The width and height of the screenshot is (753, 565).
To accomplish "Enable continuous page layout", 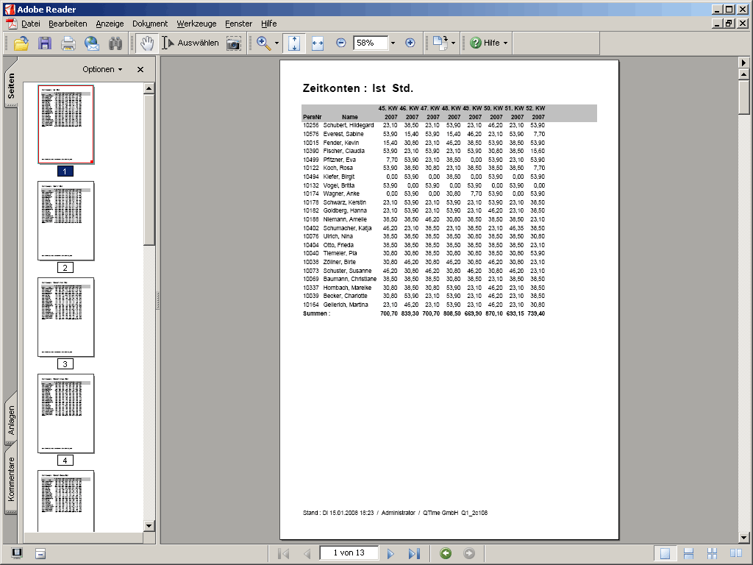I will click(x=689, y=554).
